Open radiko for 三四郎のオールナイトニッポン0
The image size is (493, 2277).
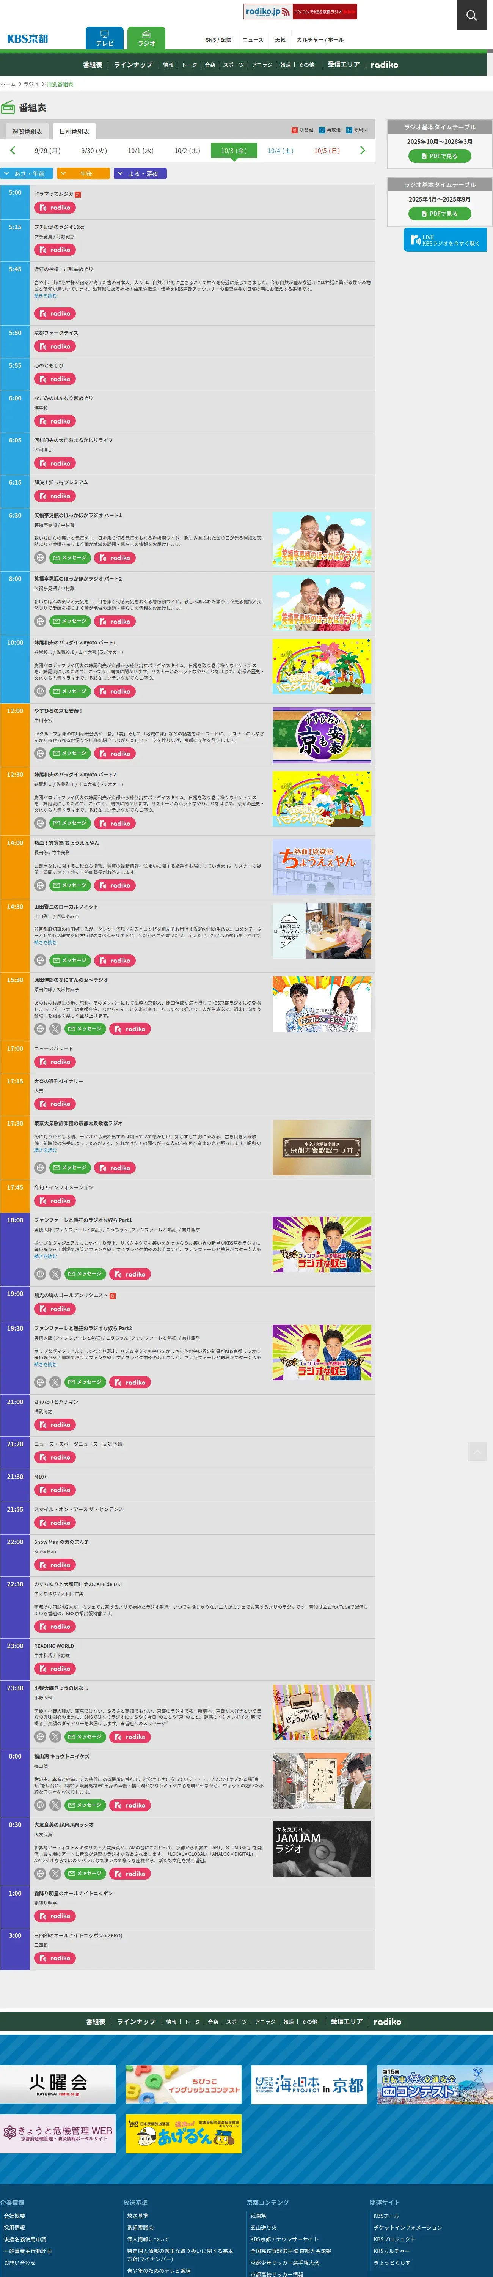55,1959
